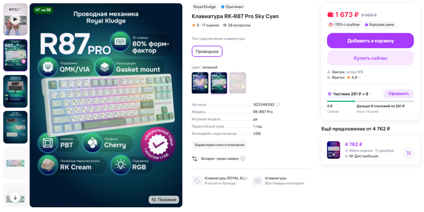Click the copy article number icon
This screenshot has width=424, height=212.
click(278, 104)
